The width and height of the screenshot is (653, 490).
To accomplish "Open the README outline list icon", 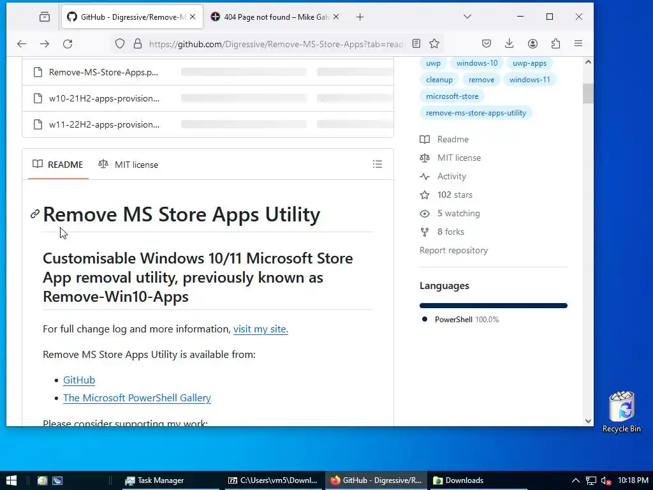I will click(x=378, y=164).
